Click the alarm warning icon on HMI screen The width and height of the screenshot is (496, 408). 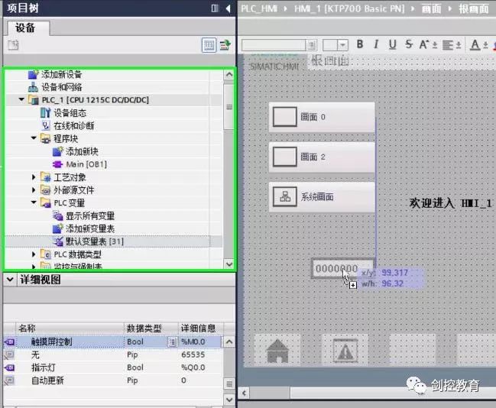pos(345,351)
